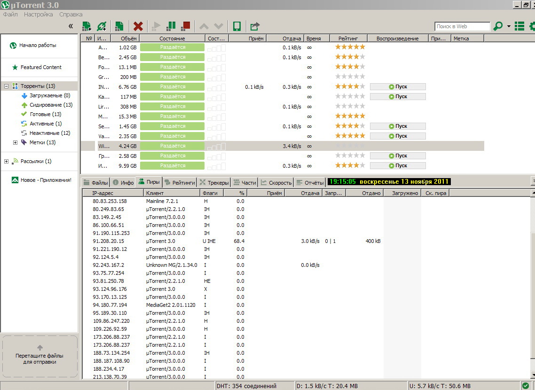Collapse the Торренты (13) tree node
The width and height of the screenshot is (535, 390).
click(6, 86)
